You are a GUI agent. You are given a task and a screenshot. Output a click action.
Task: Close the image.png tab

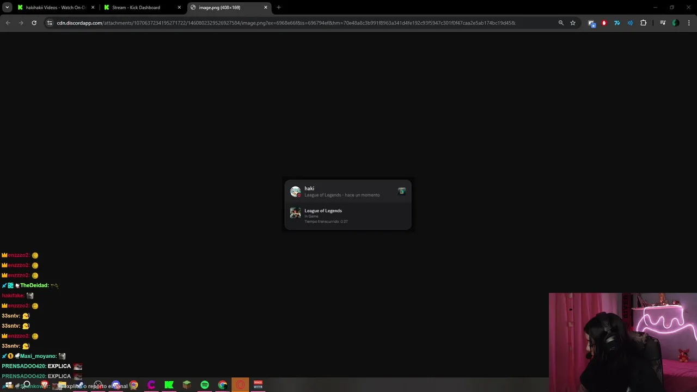point(266,8)
